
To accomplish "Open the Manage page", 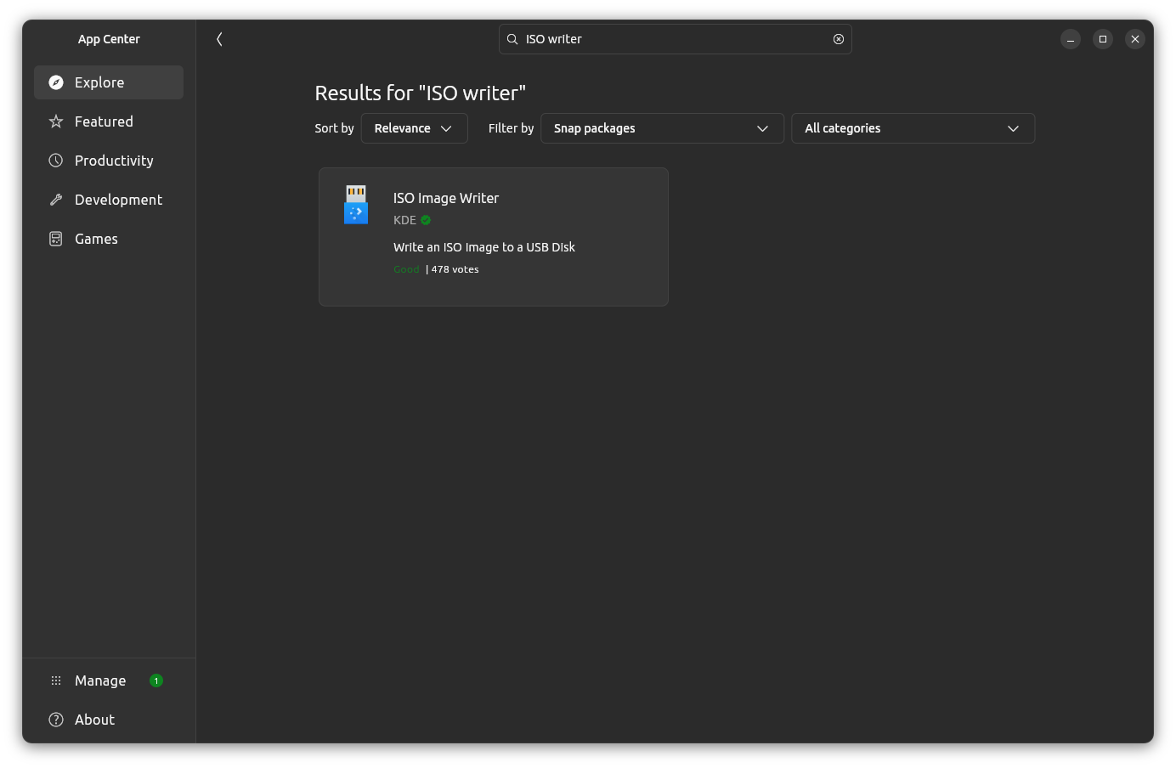I will (109, 680).
